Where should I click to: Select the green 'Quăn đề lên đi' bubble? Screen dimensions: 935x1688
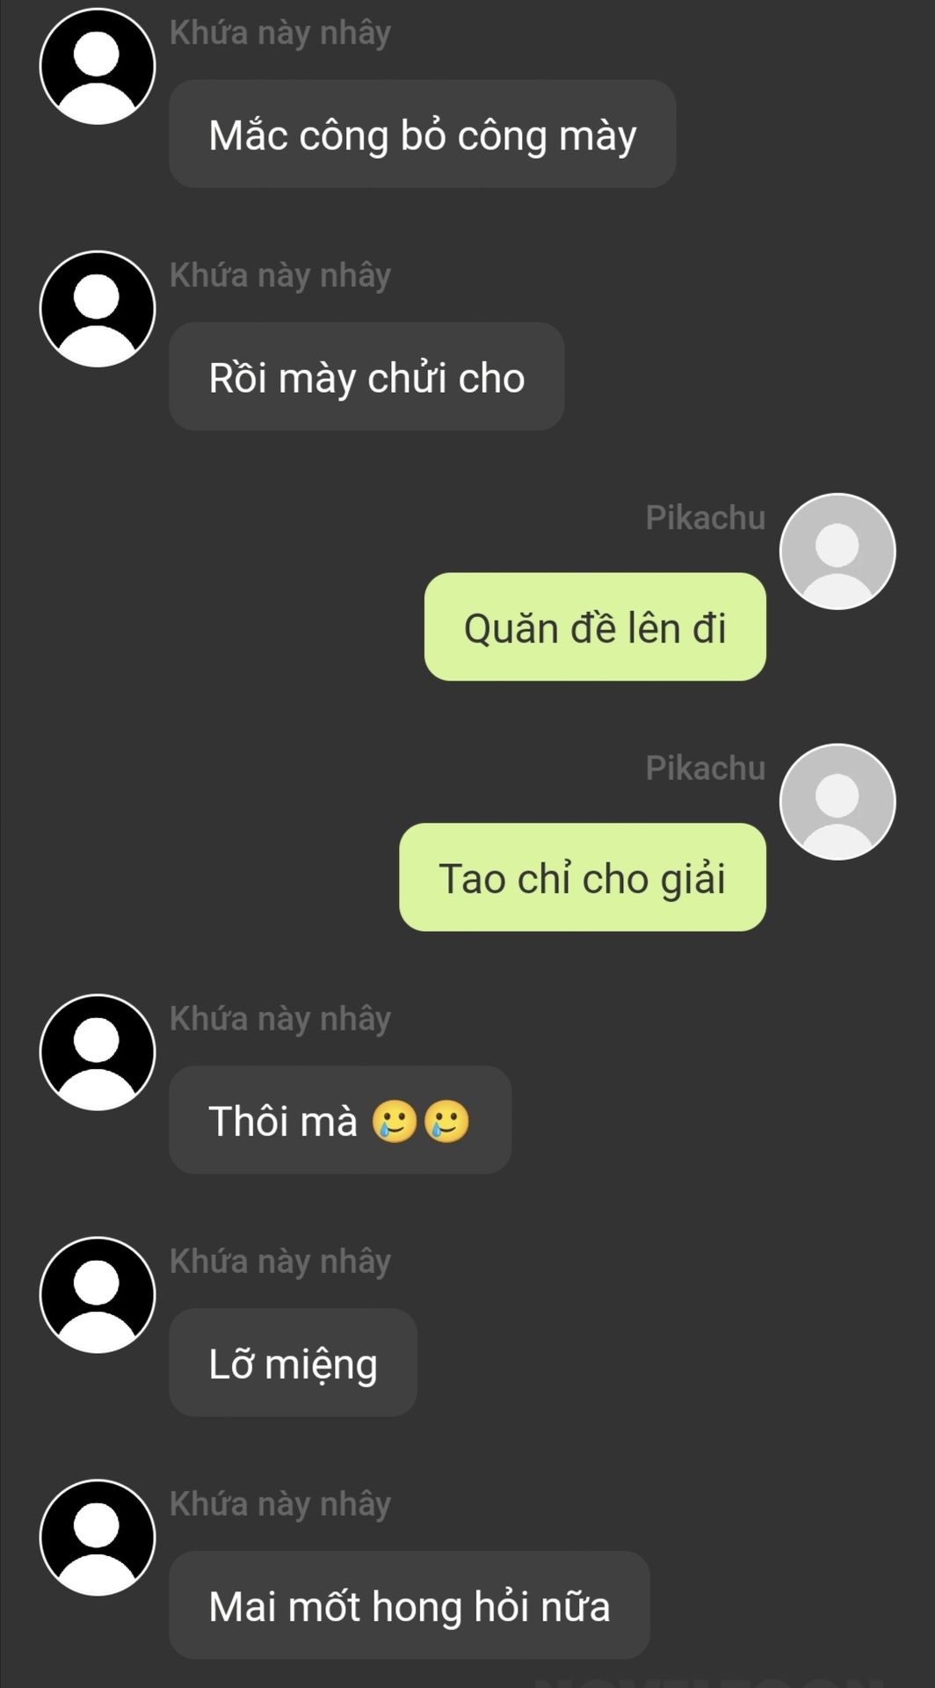tap(595, 627)
